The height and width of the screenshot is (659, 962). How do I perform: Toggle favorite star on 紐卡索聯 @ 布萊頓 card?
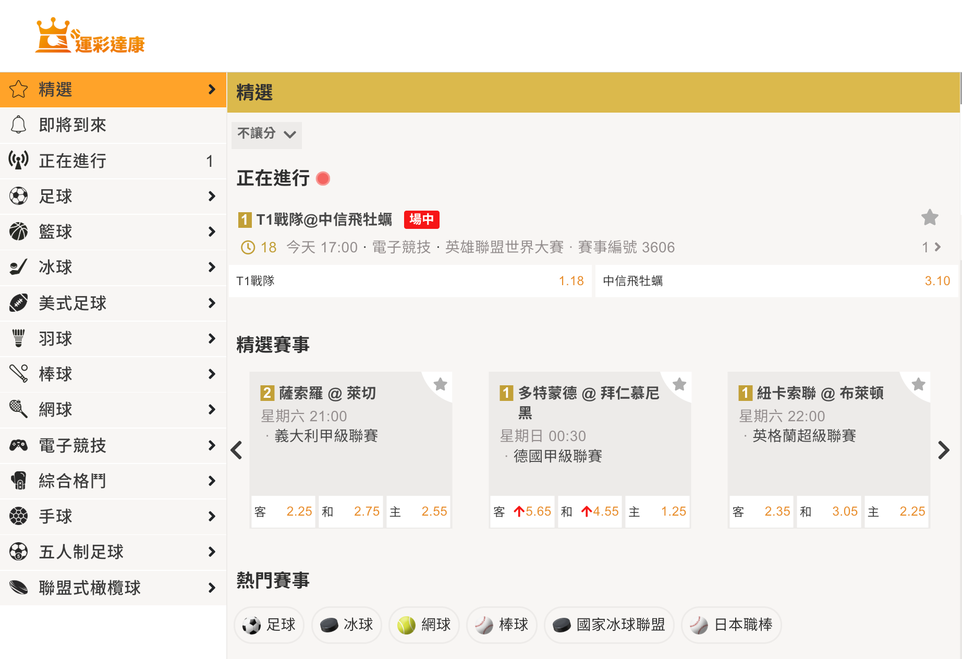[918, 384]
